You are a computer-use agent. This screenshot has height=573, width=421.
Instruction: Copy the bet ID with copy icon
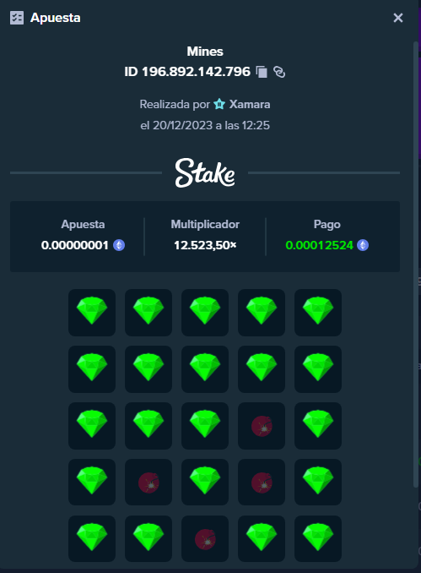262,72
